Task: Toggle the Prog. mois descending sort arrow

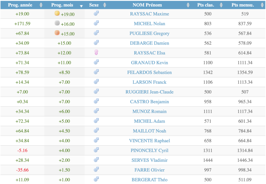Action: pos(81,6)
